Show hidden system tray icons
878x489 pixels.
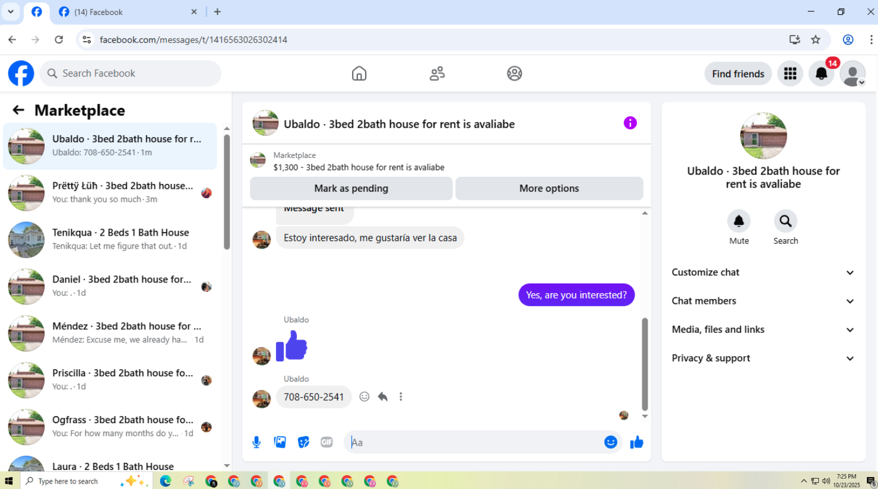804,481
